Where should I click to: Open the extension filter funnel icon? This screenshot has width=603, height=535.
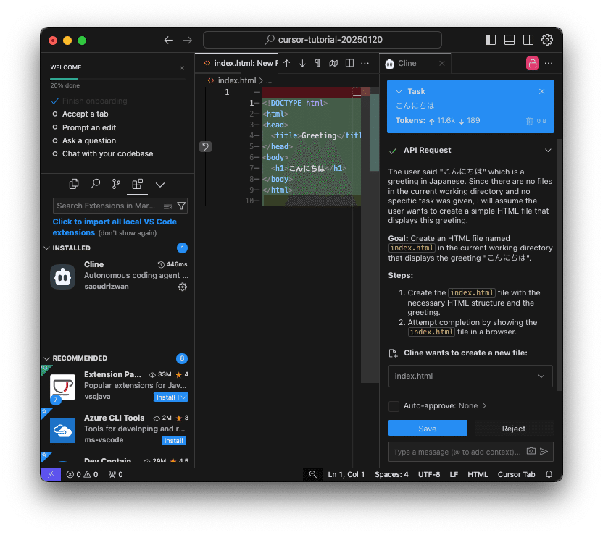click(181, 206)
